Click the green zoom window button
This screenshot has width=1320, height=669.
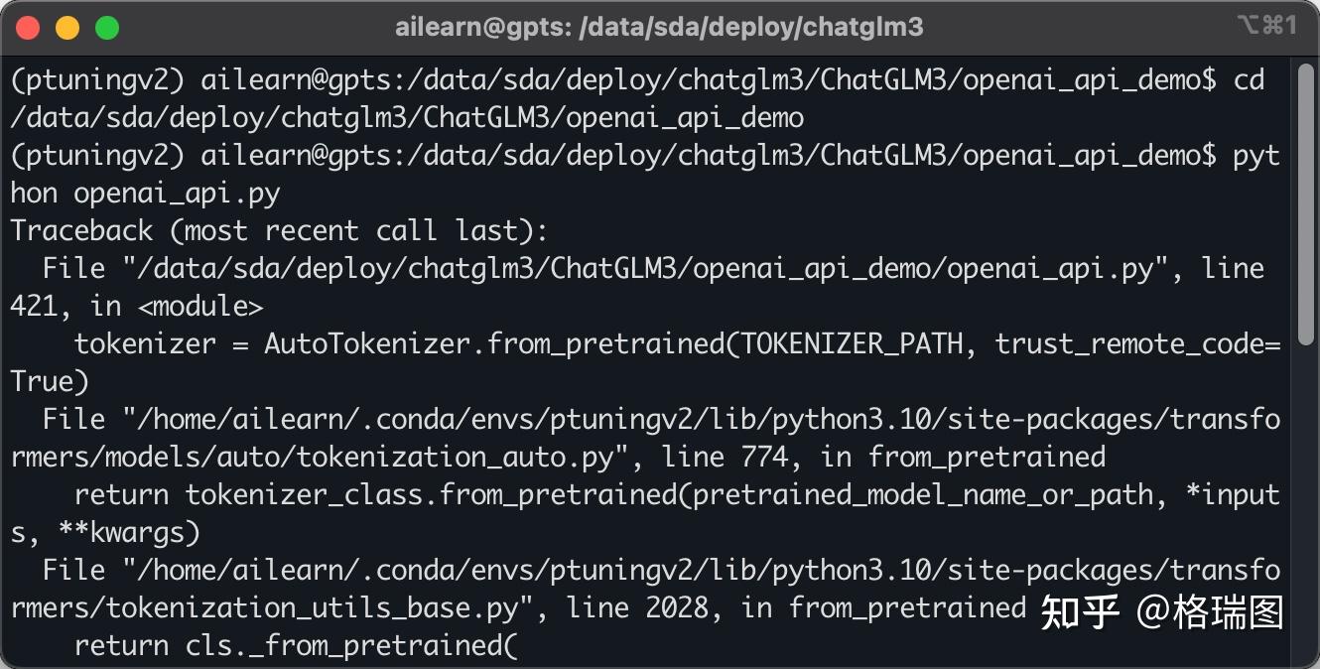tap(106, 28)
